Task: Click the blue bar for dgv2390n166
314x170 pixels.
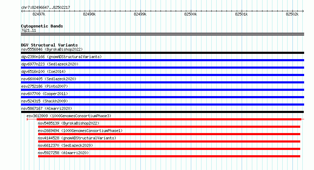Action: (x=162, y=60)
